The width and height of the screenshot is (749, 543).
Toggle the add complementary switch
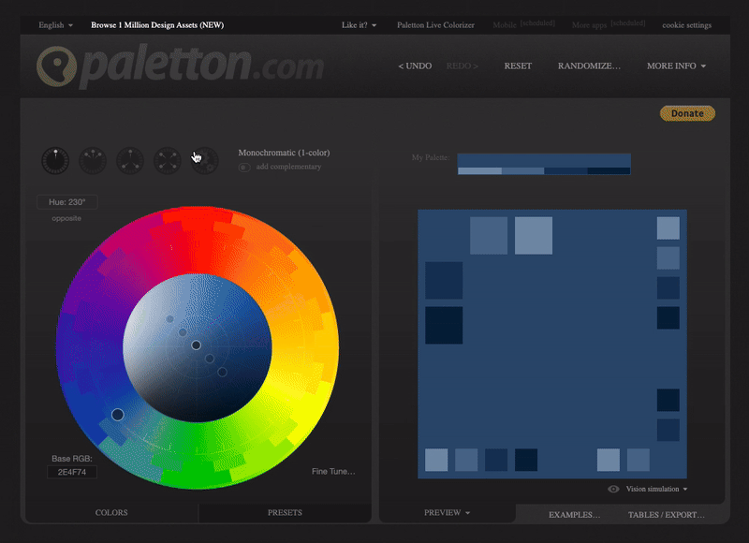244,168
